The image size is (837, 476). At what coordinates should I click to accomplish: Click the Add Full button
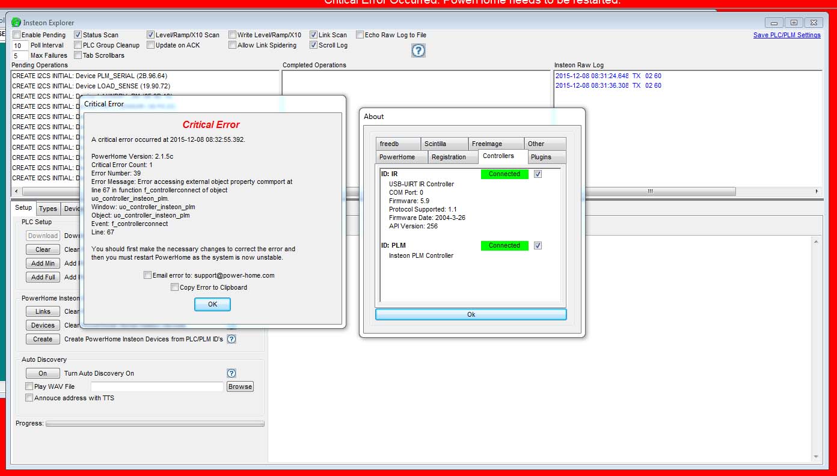point(43,277)
